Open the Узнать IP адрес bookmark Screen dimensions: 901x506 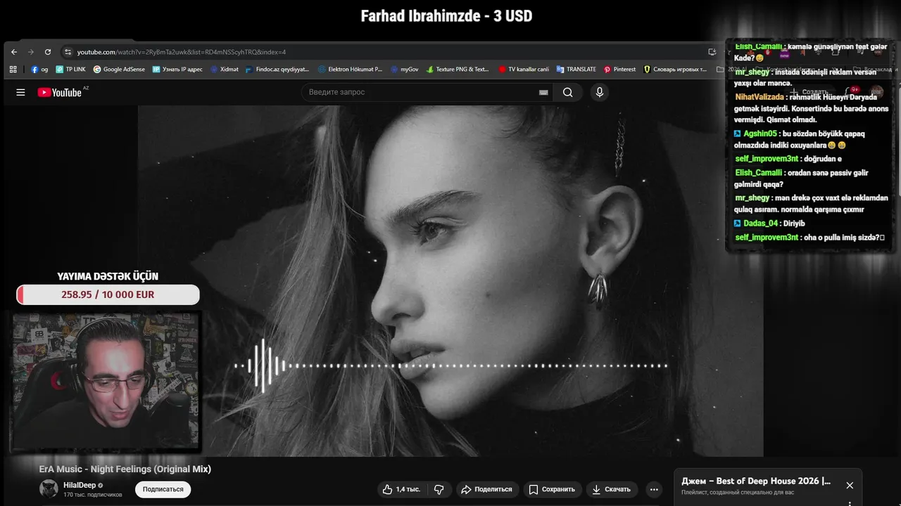pyautogui.click(x=177, y=70)
